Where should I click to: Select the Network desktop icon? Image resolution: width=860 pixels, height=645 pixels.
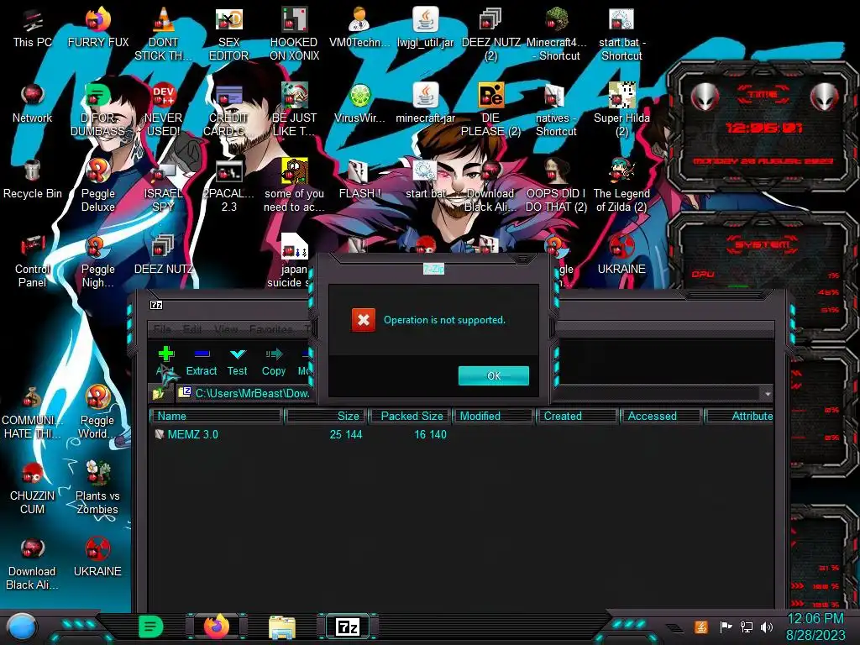tap(33, 104)
